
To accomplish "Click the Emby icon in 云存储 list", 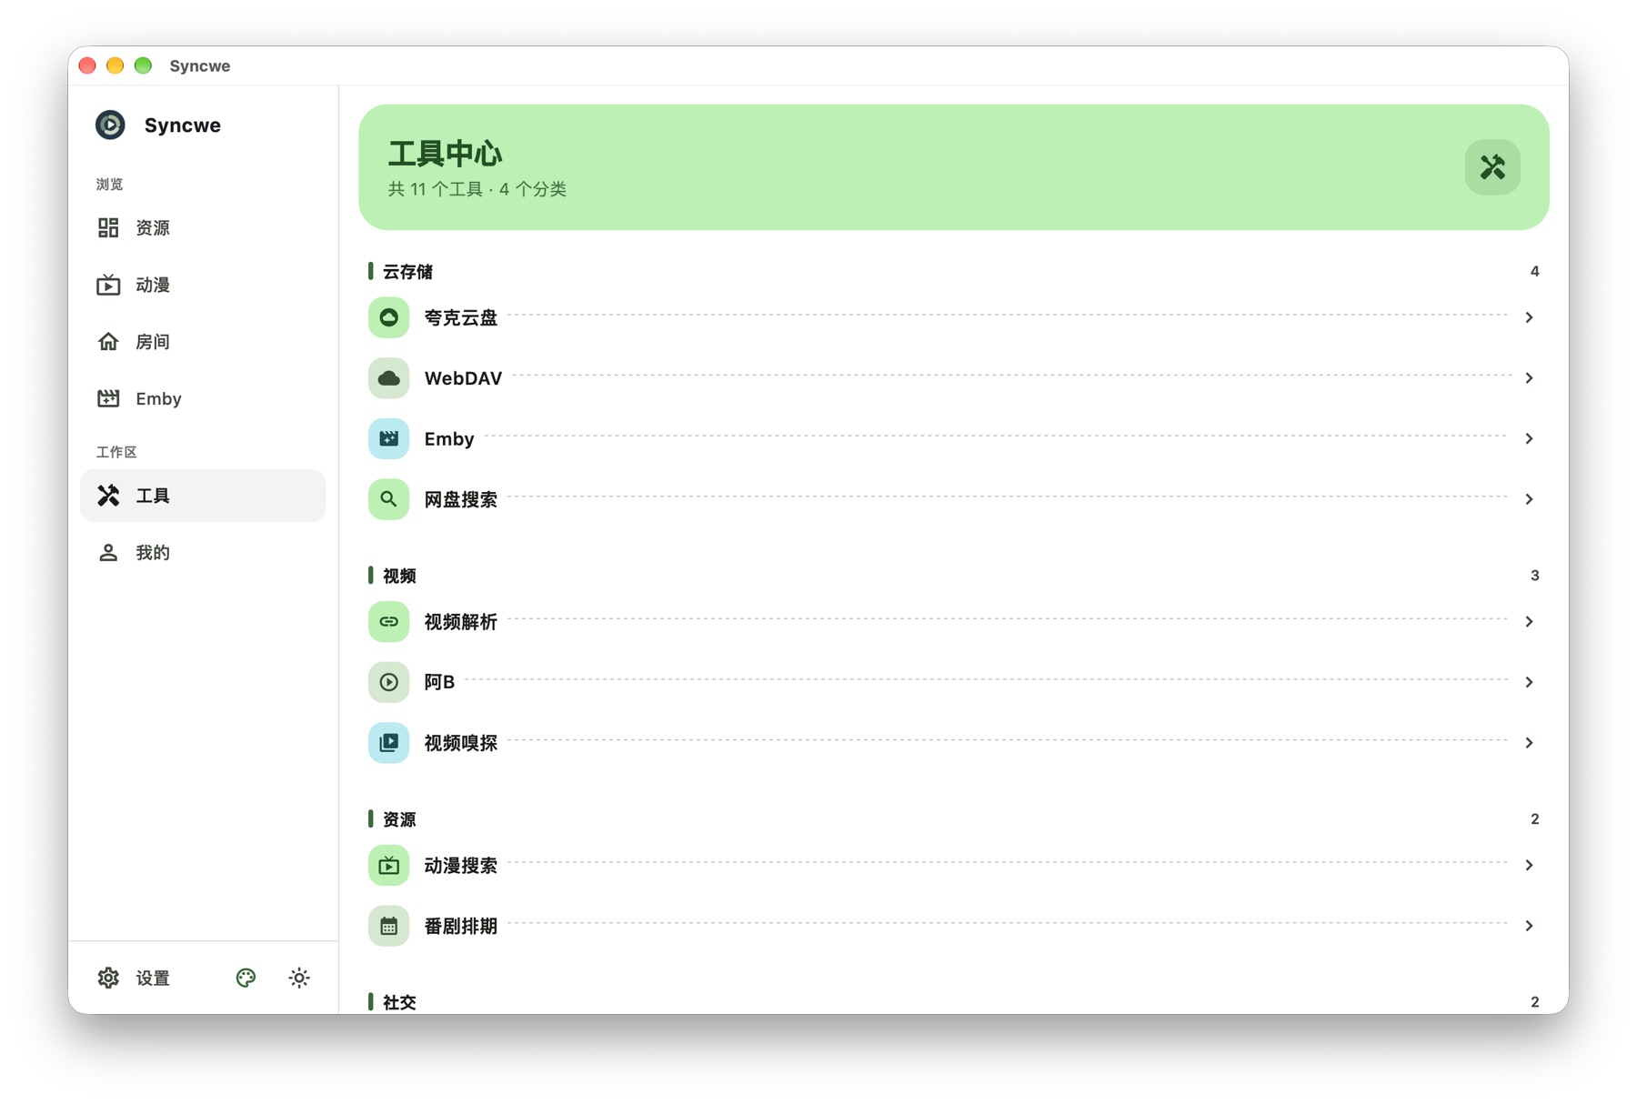I will pyautogui.click(x=388, y=438).
